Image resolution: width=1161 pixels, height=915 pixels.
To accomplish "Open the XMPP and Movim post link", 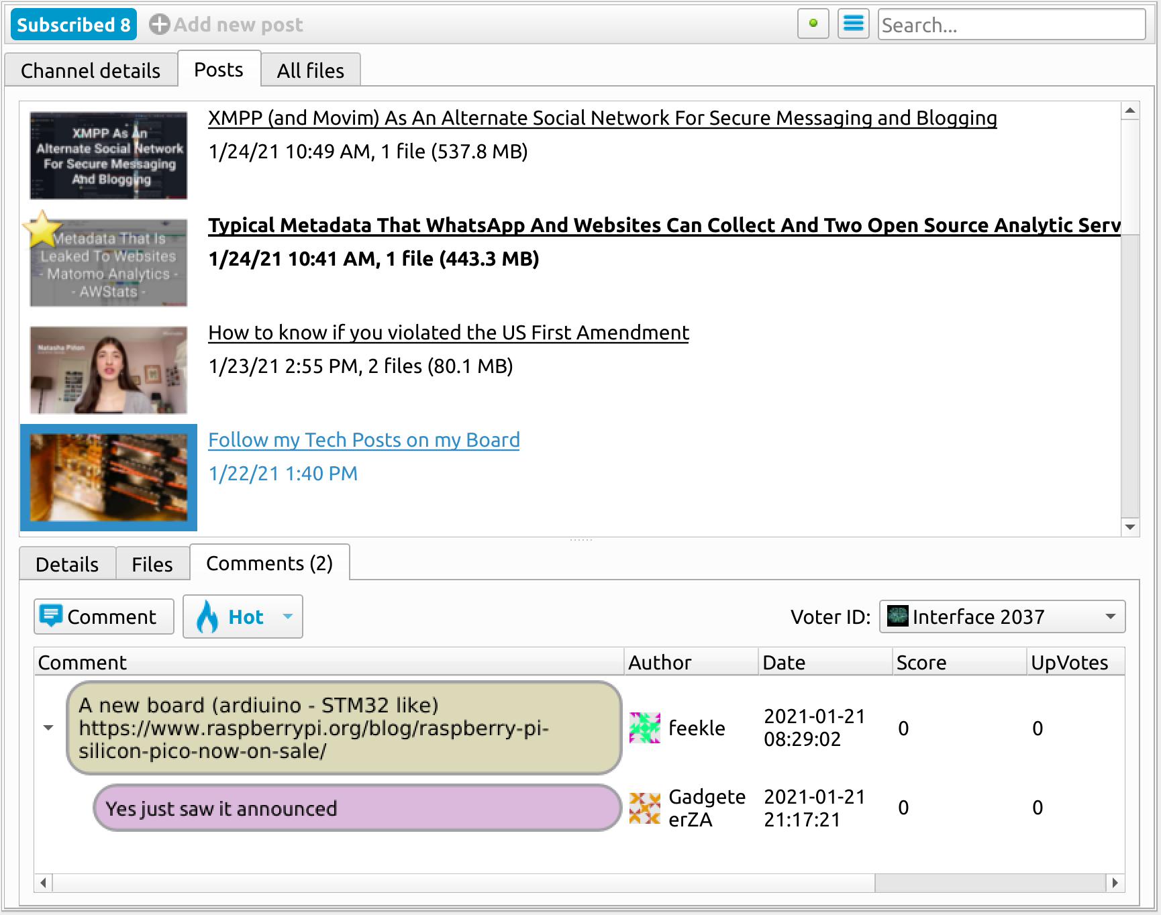I will click(x=603, y=118).
